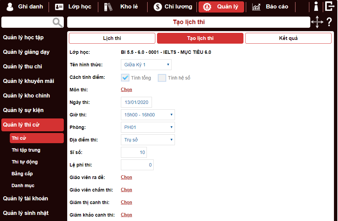Expand the Địa điểm thi dropdown
338x221 pixels.
coord(148,139)
